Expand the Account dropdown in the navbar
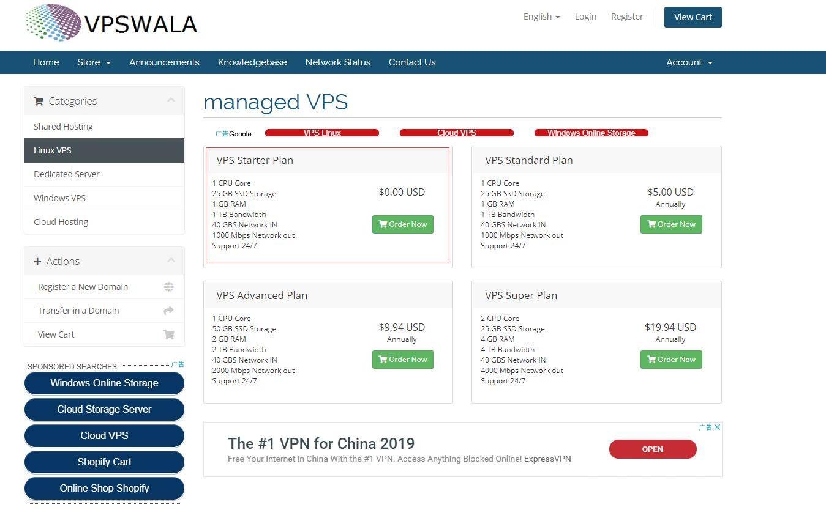 [689, 62]
